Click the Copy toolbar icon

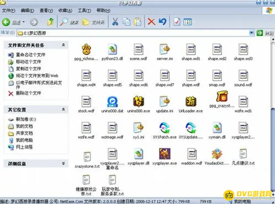[126, 22]
